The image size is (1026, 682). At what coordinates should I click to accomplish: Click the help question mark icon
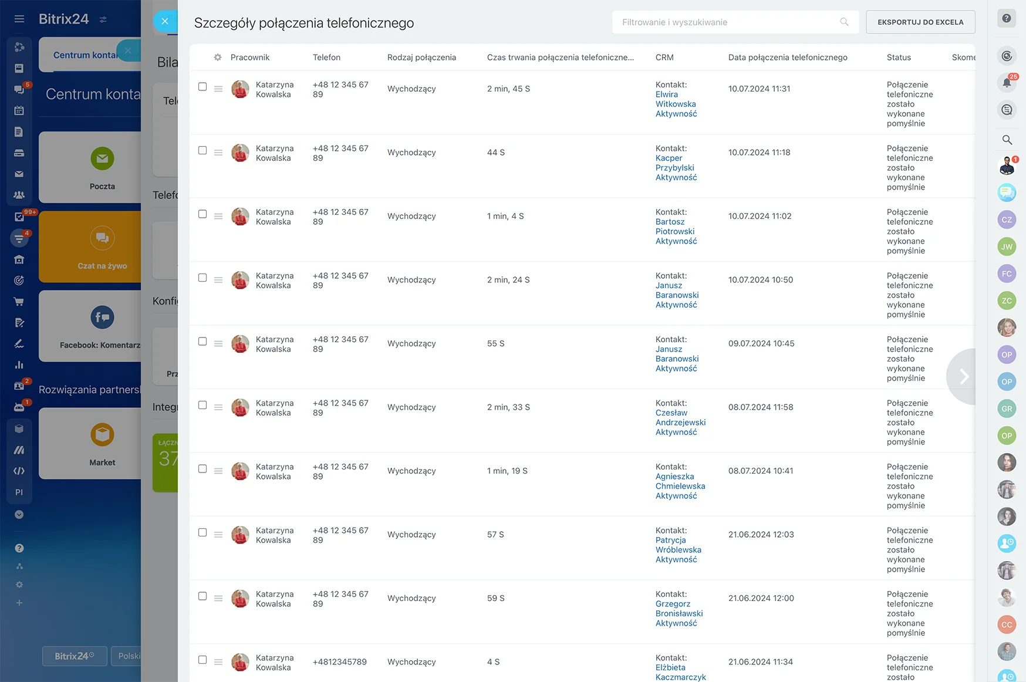pos(1007,19)
